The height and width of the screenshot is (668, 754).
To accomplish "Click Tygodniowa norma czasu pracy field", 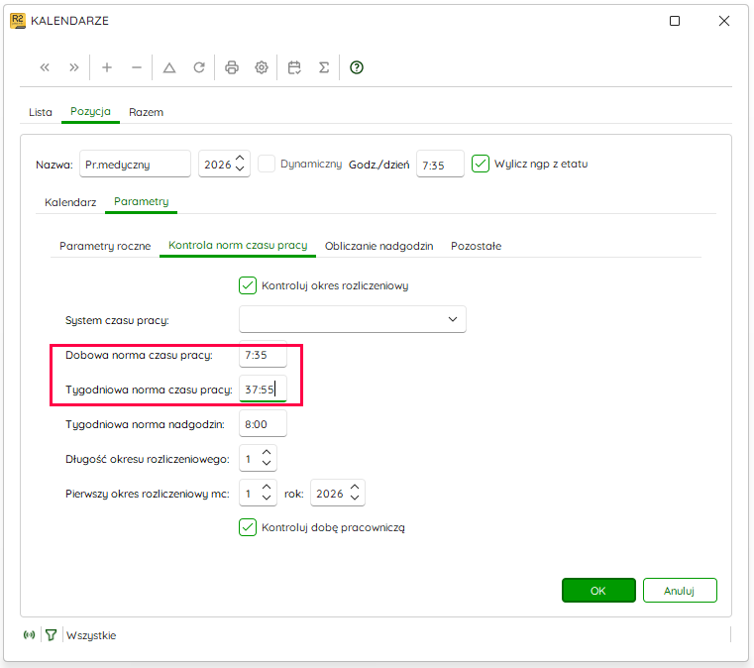I will coord(263,390).
